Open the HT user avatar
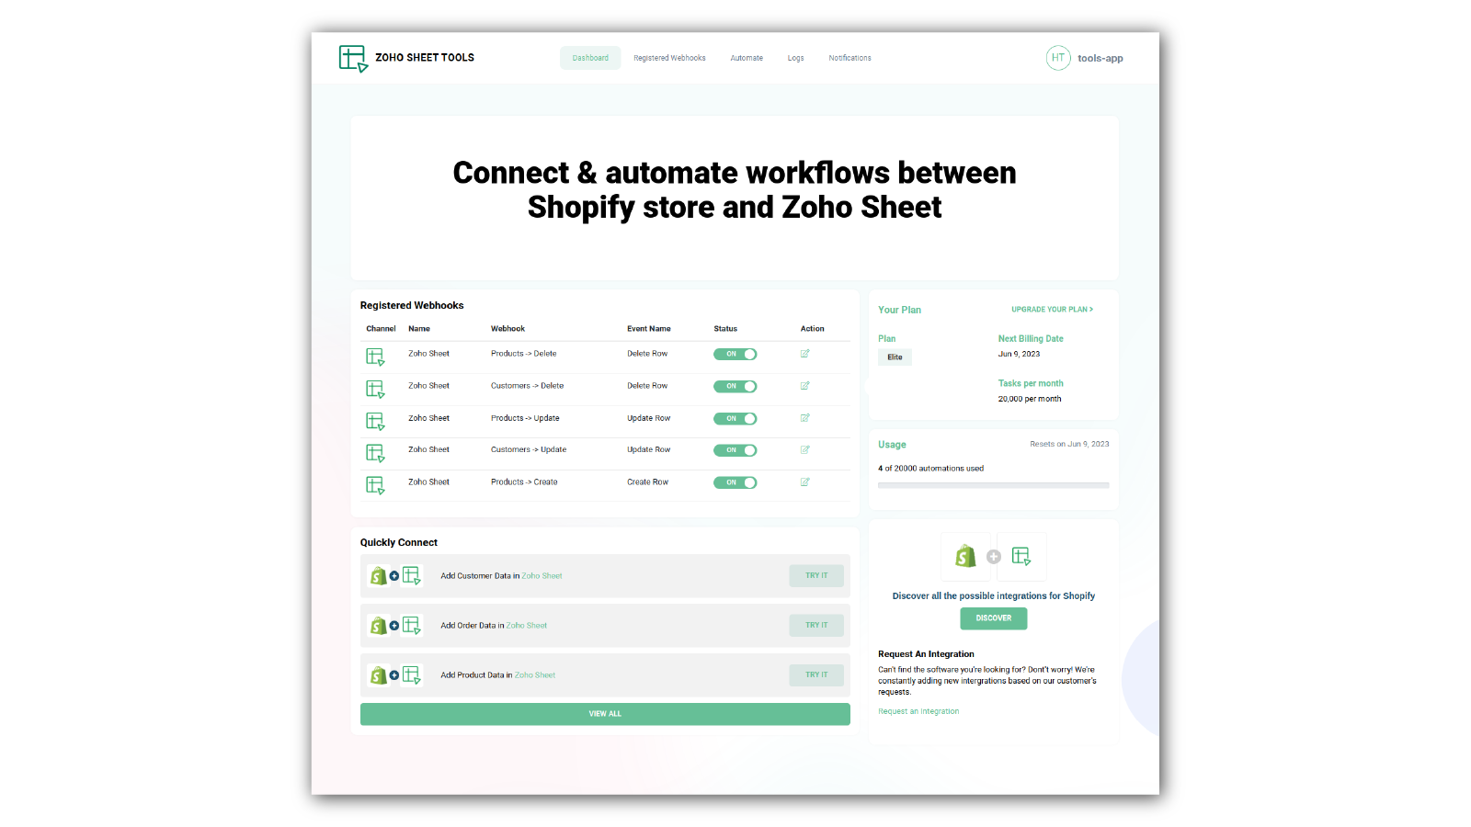The height and width of the screenshot is (827, 1471). click(x=1058, y=58)
